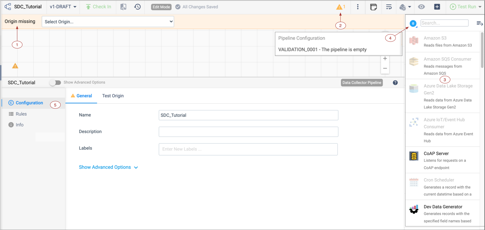The height and width of the screenshot is (230, 485).
Task: Click the Test Run button
Action: [463, 7]
